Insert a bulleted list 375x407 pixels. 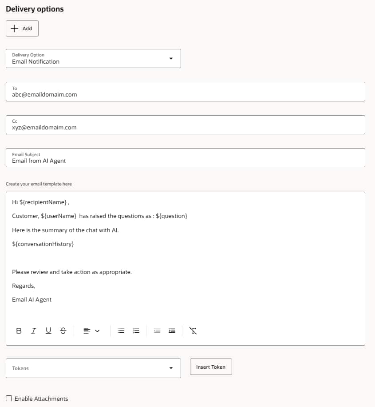click(121, 330)
